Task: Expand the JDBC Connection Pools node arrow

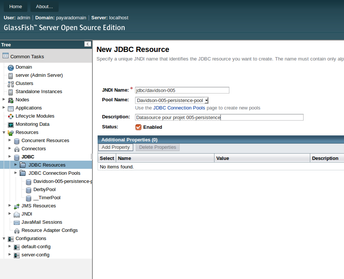Action: coord(16,173)
